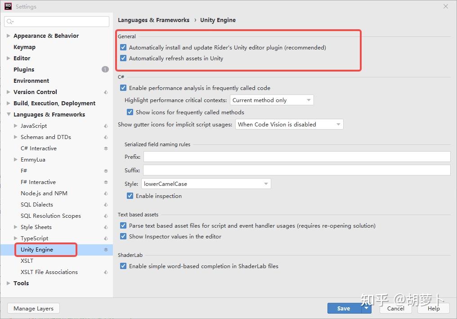Select Keymap in the settings tree
The image size is (457, 319).
(x=24, y=47)
